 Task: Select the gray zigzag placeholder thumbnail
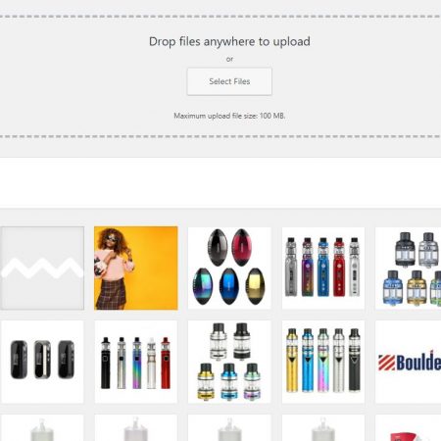42,268
